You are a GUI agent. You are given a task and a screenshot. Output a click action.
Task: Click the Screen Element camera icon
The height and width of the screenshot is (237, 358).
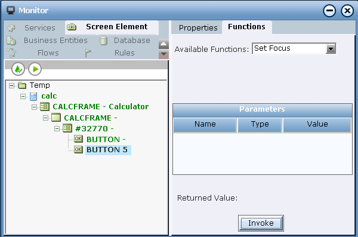point(72,27)
